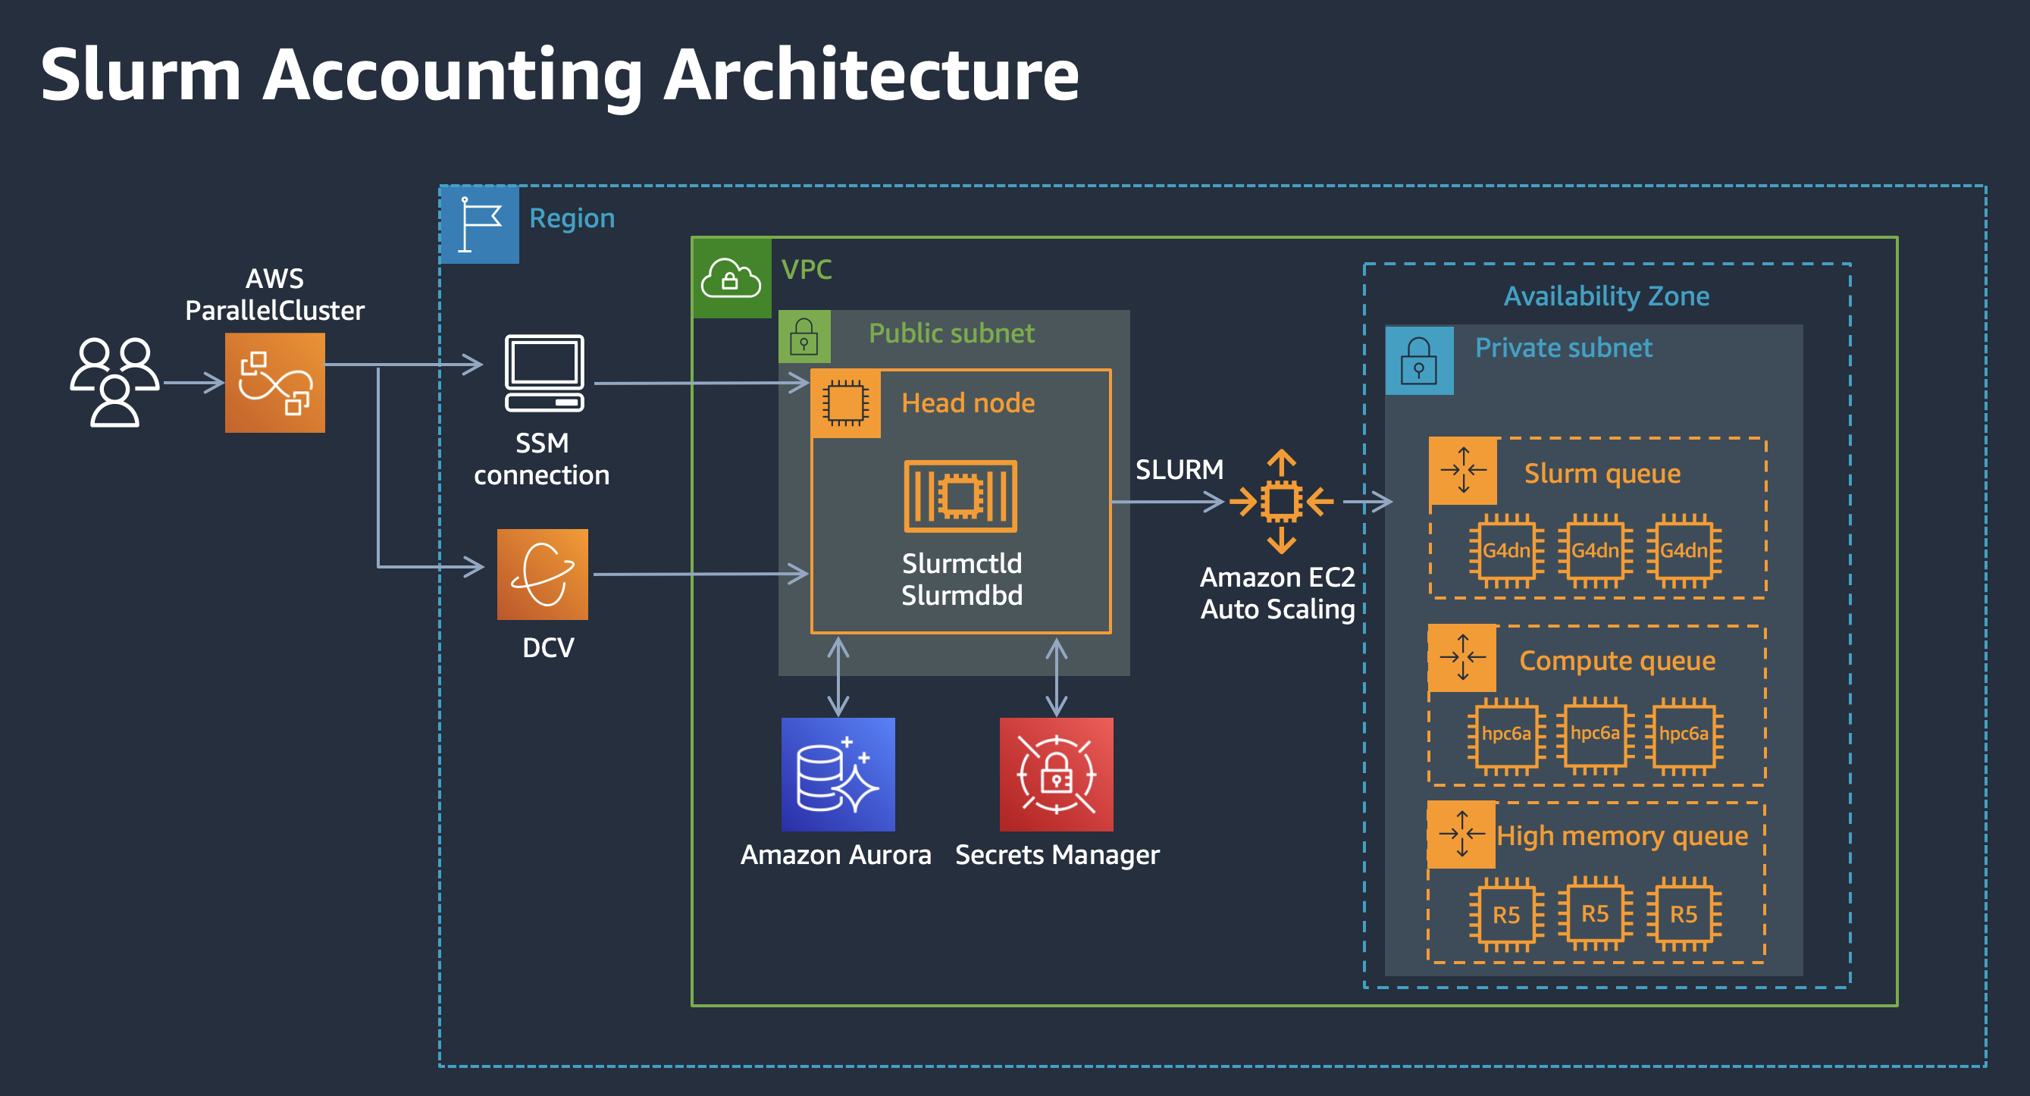Click the Secrets Manager label
The image size is (2030, 1096).
point(1057,856)
